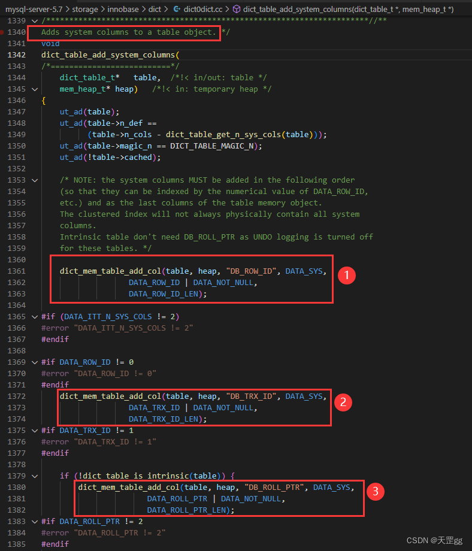
Task: Collapse the #if DATA_ITT_N_SYS_COLS block at line 1365
Action: click(35, 317)
